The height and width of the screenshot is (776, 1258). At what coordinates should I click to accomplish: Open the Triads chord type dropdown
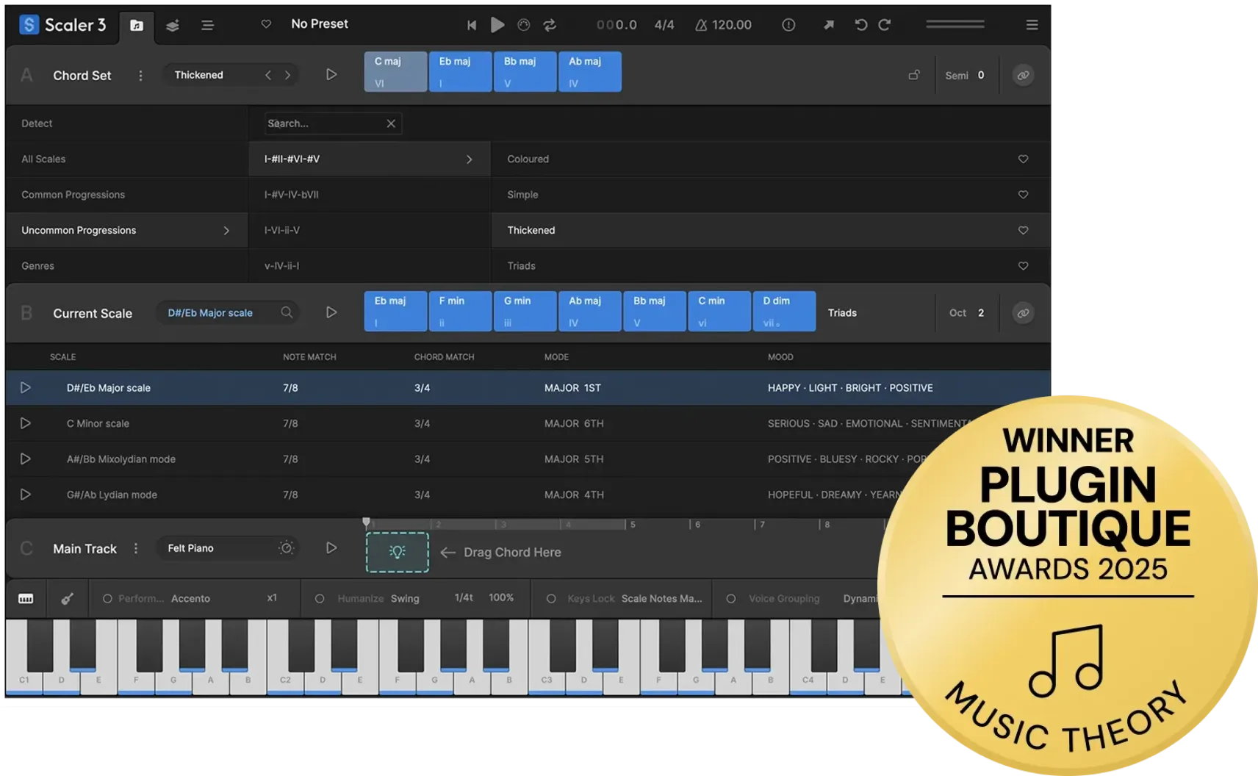point(842,313)
